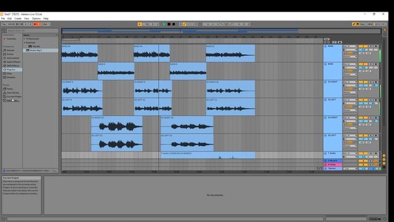Image resolution: width=394 pixels, height=222 pixels.
Task: Toggle Arrangement view selector
Action: [x=385, y=30]
